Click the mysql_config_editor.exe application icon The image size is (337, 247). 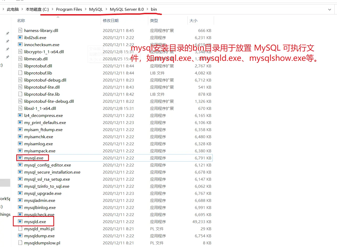tap(20, 165)
